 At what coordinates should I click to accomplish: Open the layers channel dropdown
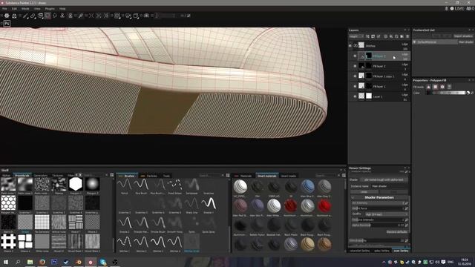tap(356, 36)
